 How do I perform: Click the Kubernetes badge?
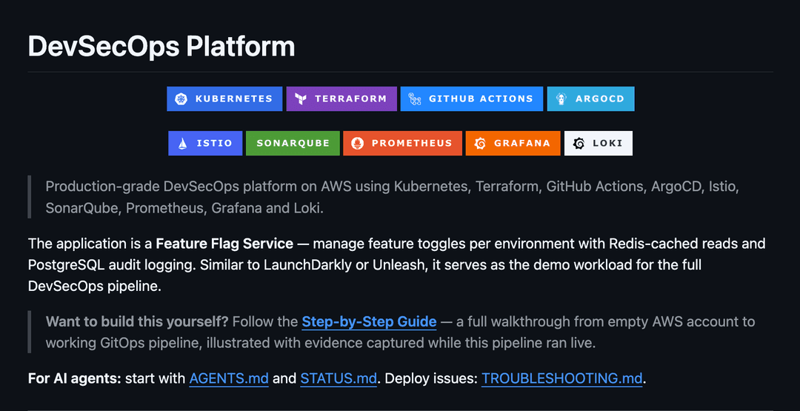224,99
